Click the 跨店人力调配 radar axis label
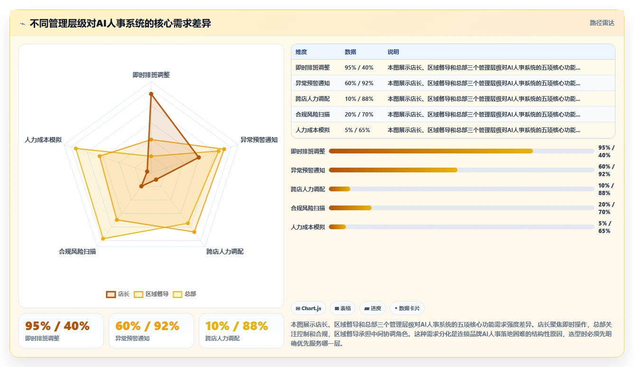 [224, 251]
